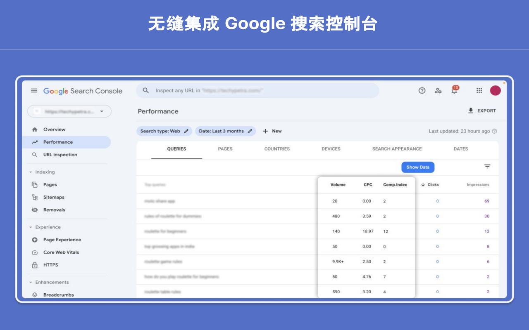Click the Breadcrumbs layers icon

point(35,295)
